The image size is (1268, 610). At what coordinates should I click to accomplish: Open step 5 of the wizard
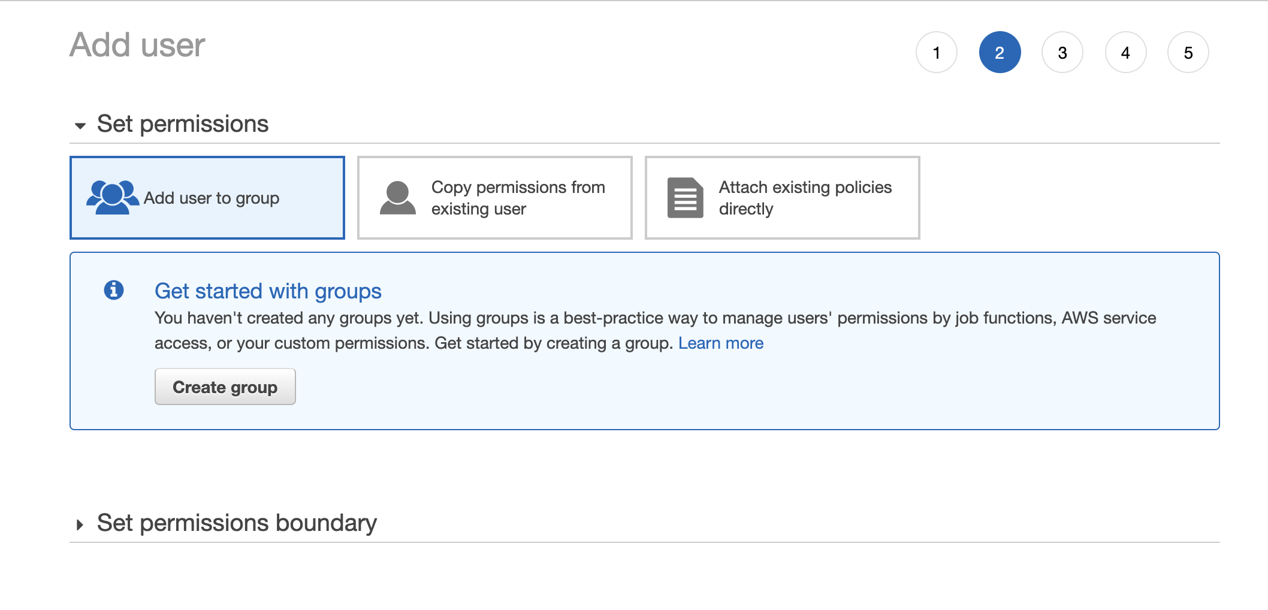pyautogui.click(x=1188, y=52)
